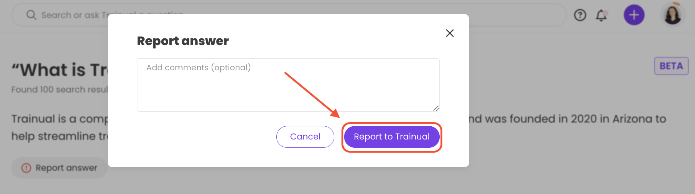Click answer text mentioning Arizona in 2020
The height and width of the screenshot is (194, 695).
[x=567, y=119]
